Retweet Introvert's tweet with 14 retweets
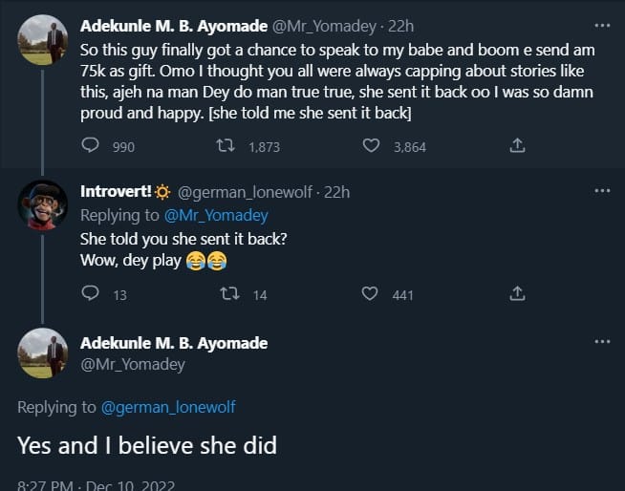The width and height of the screenshot is (625, 491). coord(228,294)
